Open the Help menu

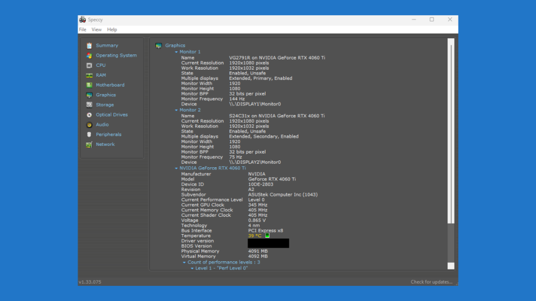(x=112, y=30)
